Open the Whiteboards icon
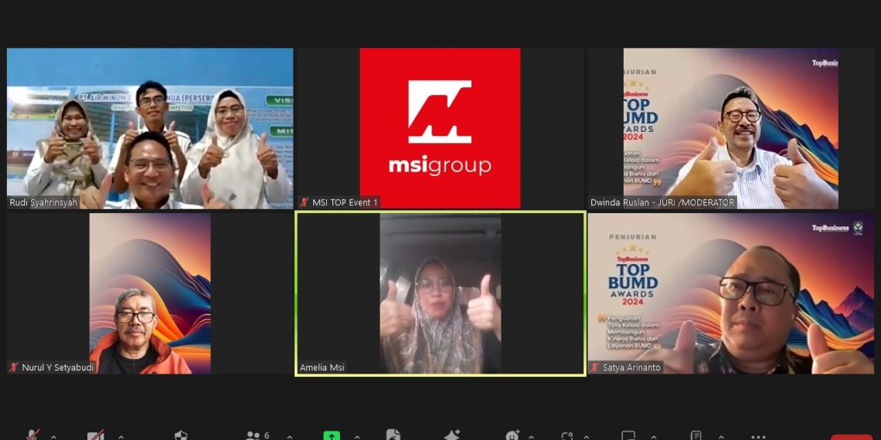The image size is (881, 440). (x=628, y=435)
